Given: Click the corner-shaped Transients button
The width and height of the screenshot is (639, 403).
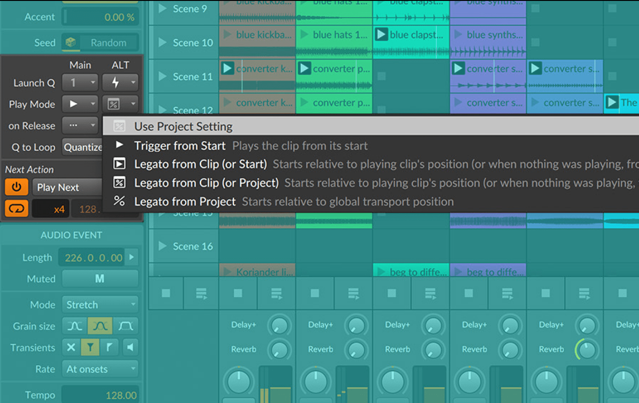Looking at the screenshot, I should coord(110,347).
